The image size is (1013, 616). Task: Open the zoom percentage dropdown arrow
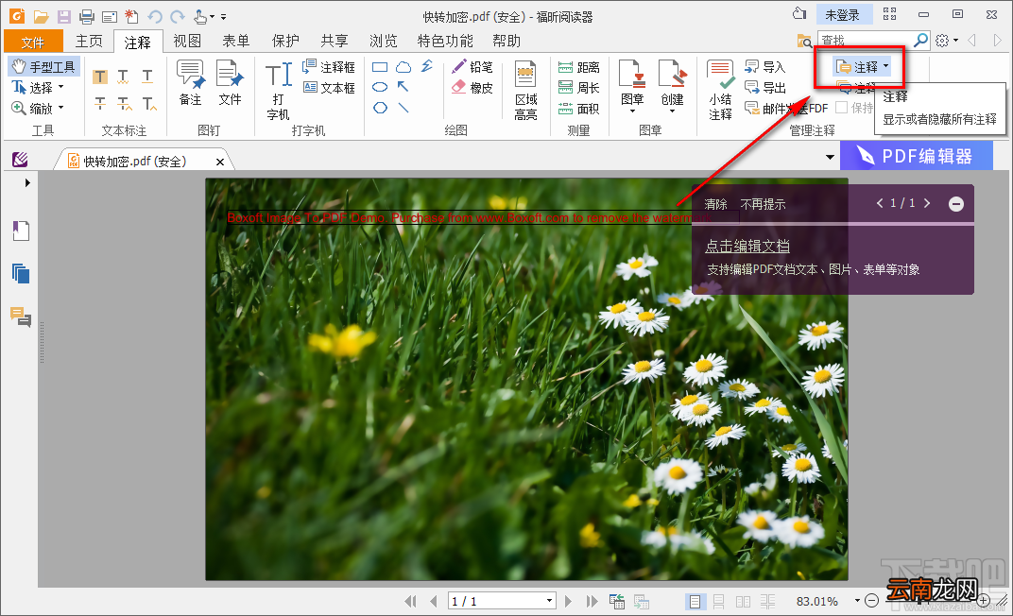point(857,601)
